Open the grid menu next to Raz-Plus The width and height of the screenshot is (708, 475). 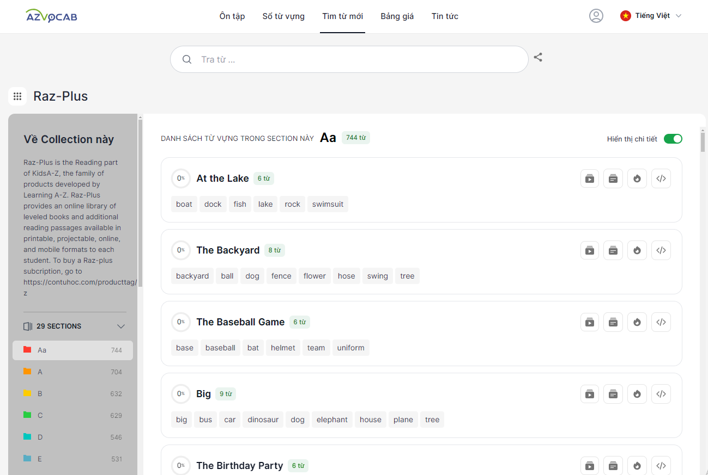click(17, 96)
